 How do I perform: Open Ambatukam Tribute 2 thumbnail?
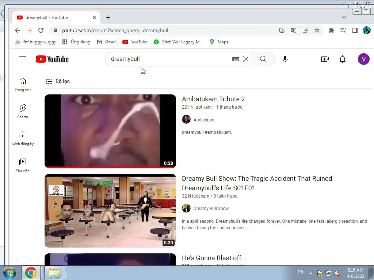coord(110,131)
